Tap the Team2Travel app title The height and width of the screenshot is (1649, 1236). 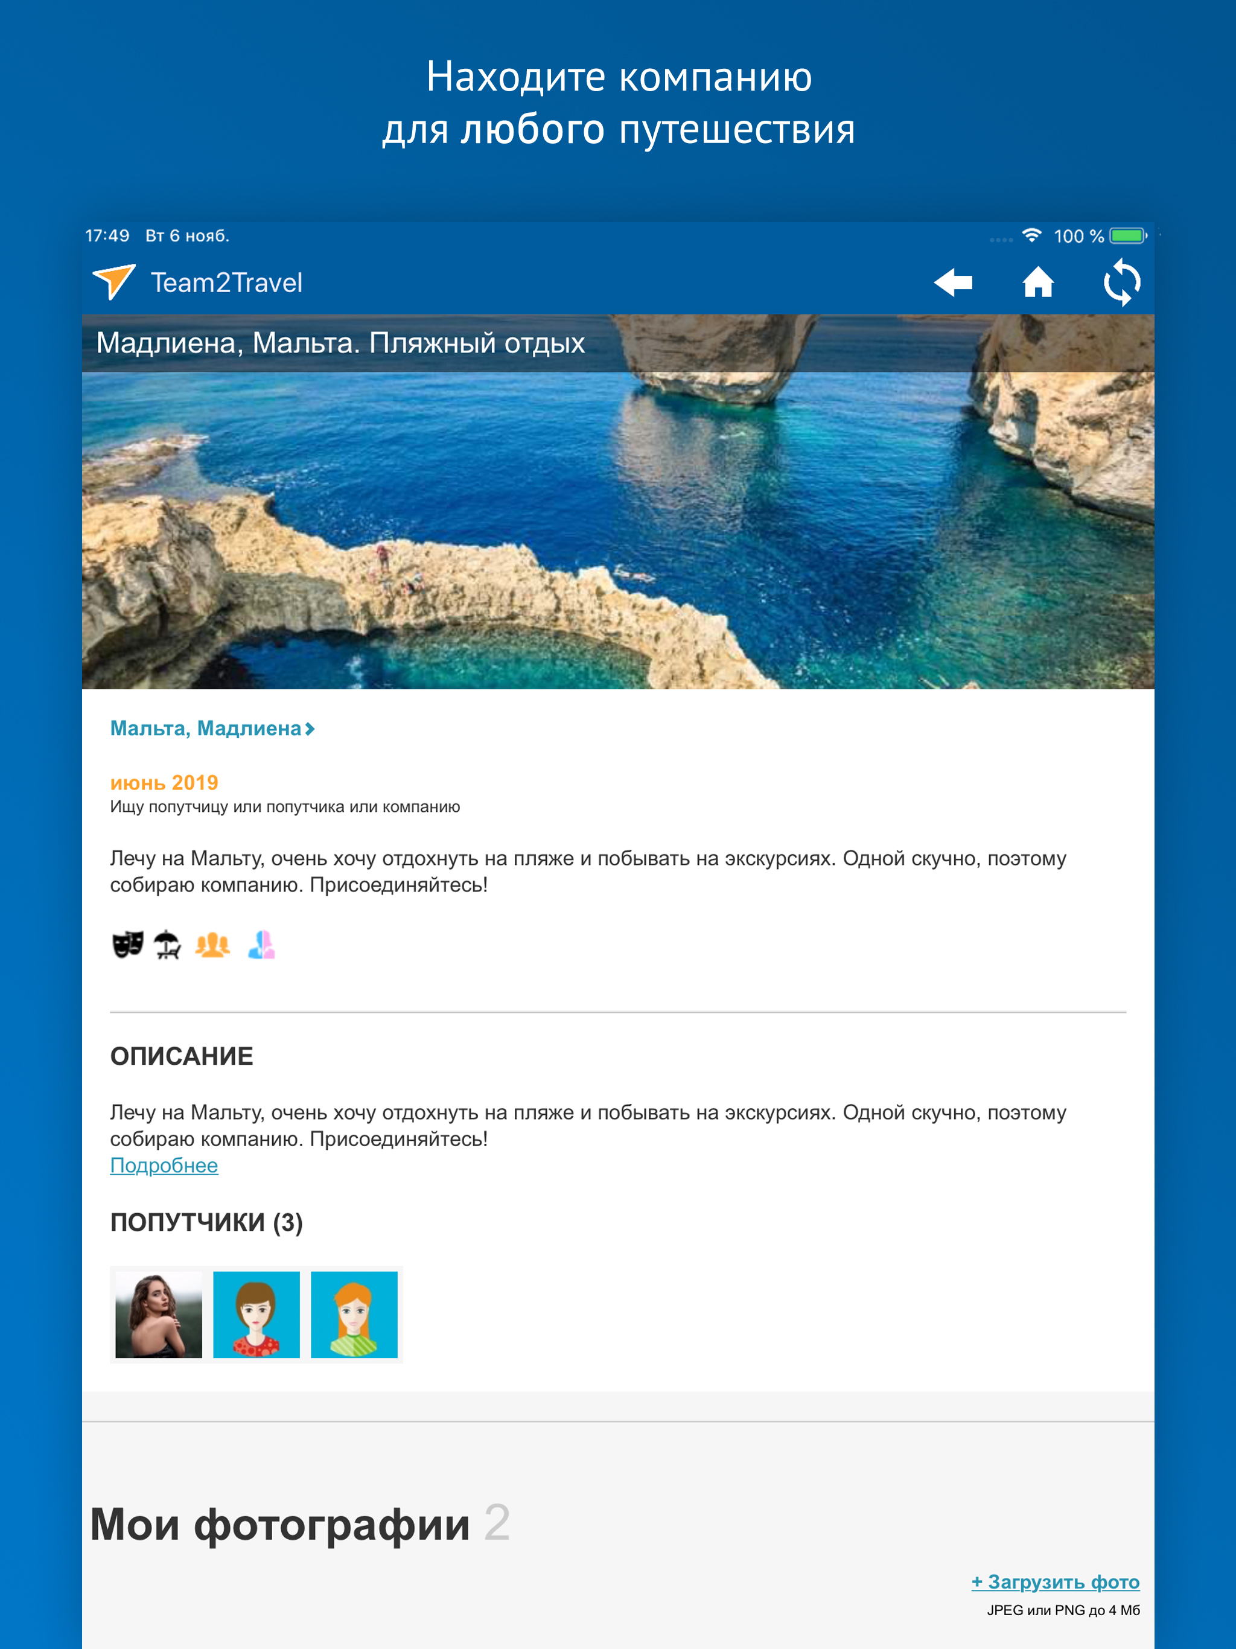pos(227,282)
